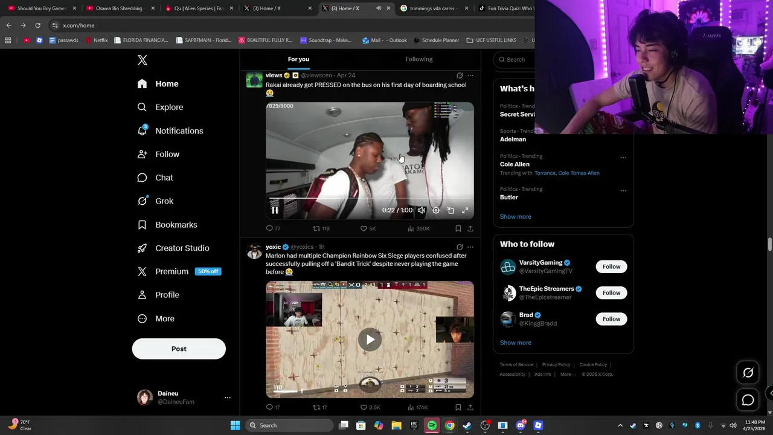This screenshot has height=435, width=773.
Task: Pause the Rakai video
Action: click(275, 210)
